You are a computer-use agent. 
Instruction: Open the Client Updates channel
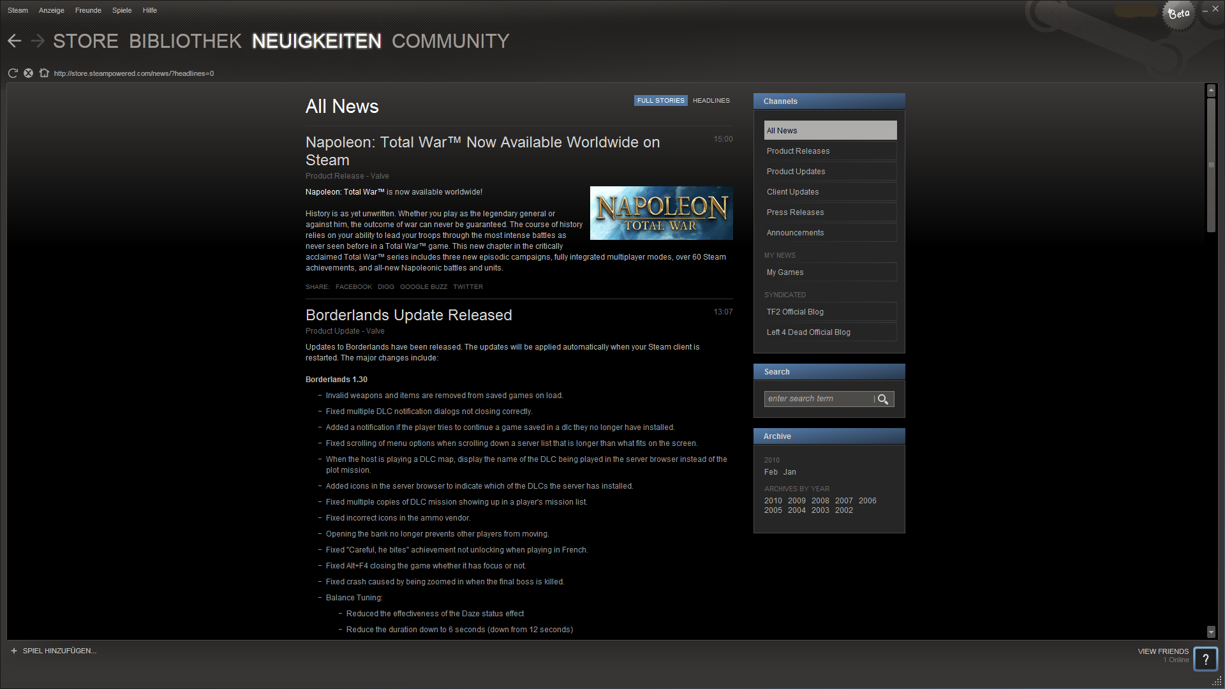(x=830, y=192)
